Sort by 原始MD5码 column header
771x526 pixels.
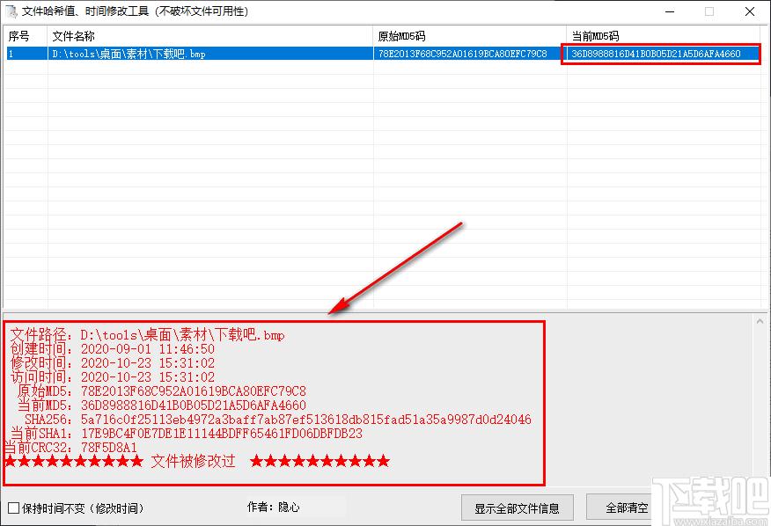[x=470, y=36]
